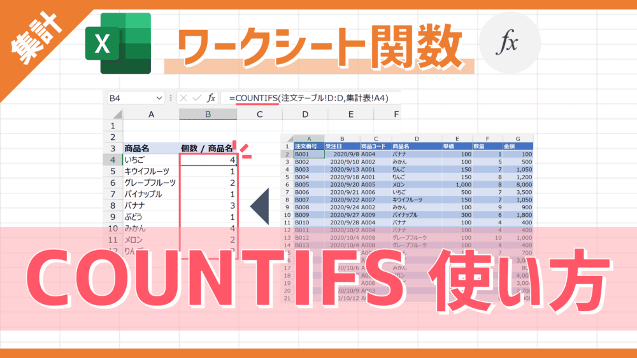
Task: Select the グレープフルーツ cell in summary sheet
Action: [151, 183]
